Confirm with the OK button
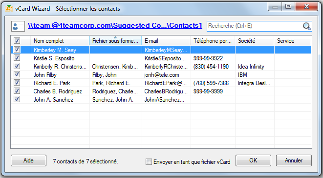Viewport: 323px width, 178px height. pos(253,160)
